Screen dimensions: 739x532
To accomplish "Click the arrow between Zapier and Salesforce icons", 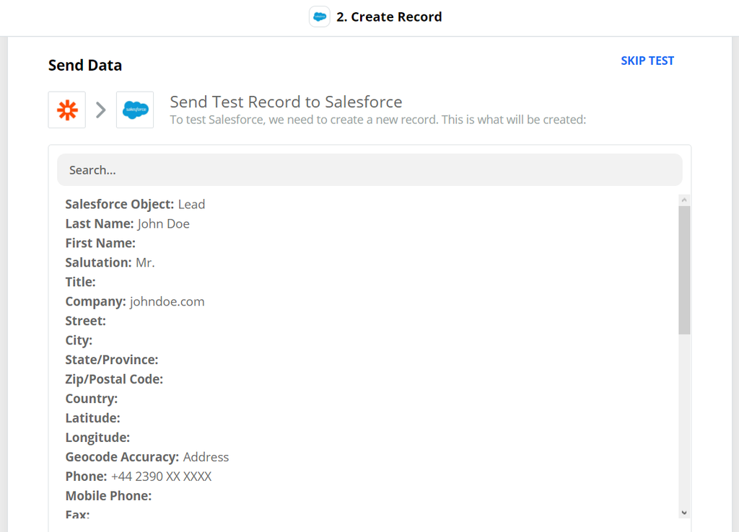I will [100, 110].
